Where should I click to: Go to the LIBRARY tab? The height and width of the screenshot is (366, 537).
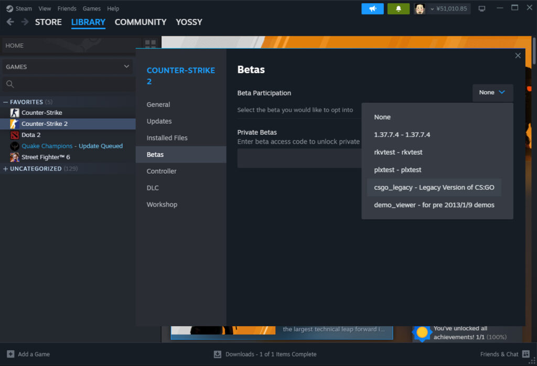click(88, 22)
